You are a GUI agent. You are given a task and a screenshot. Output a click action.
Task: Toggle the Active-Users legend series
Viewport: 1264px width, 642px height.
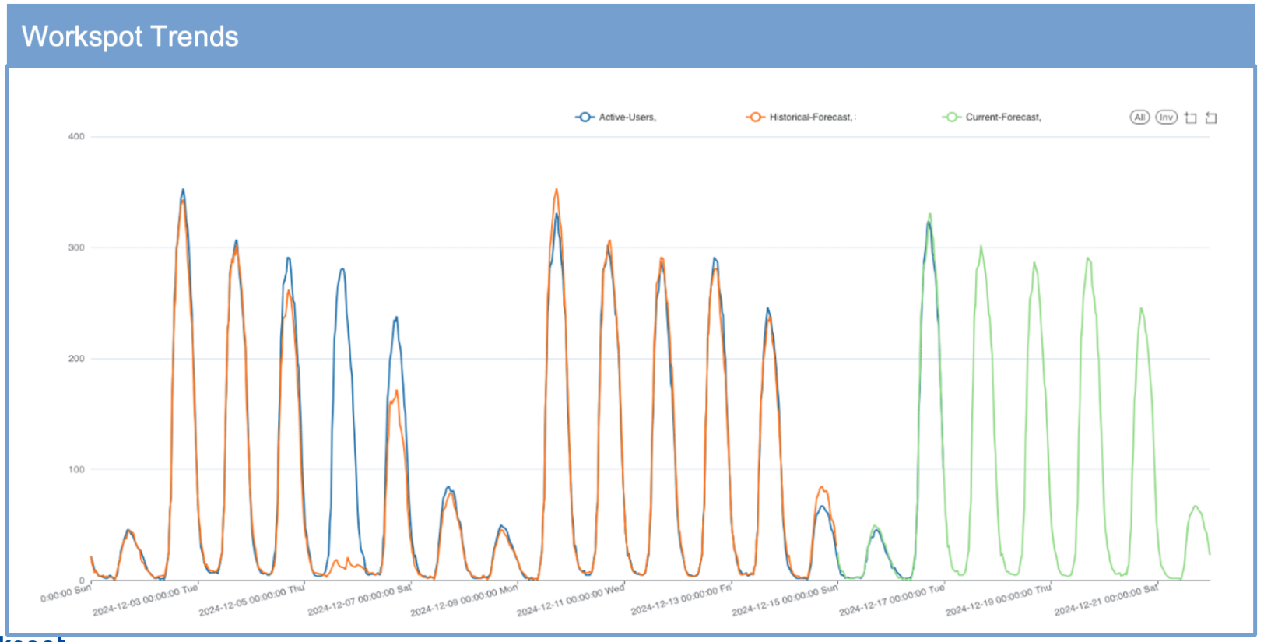tap(616, 118)
